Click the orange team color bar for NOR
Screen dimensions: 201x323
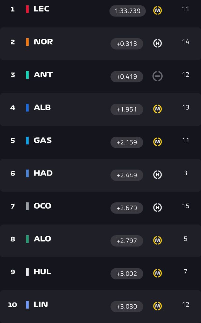(x=27, y=42)
